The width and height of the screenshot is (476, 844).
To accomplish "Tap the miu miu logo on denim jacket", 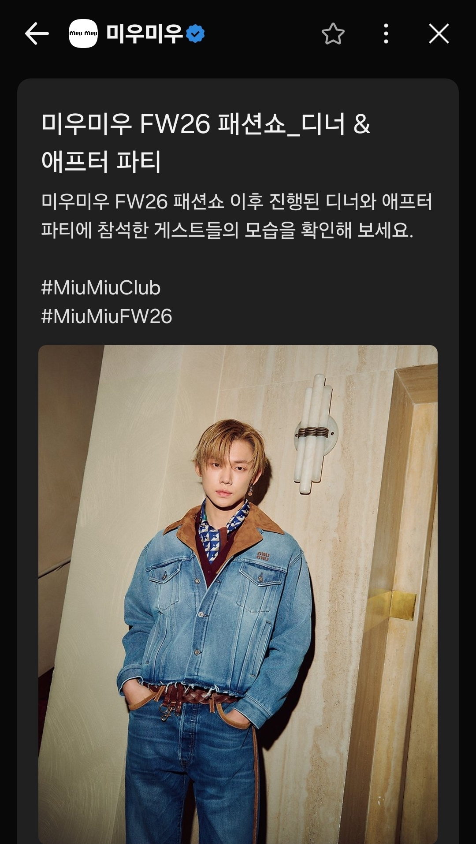I will 263,556.
